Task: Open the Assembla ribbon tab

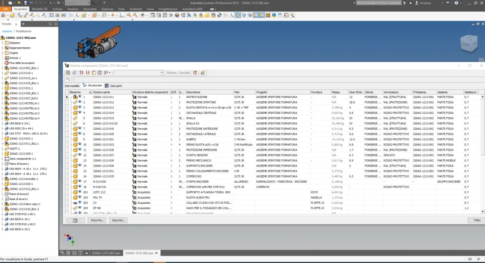Action: pos(21,9)
